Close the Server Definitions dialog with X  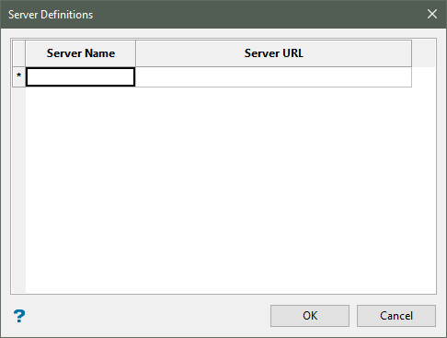432,14
